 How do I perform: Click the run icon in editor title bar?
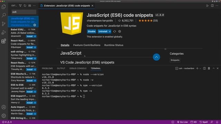[x=208, y=6]
